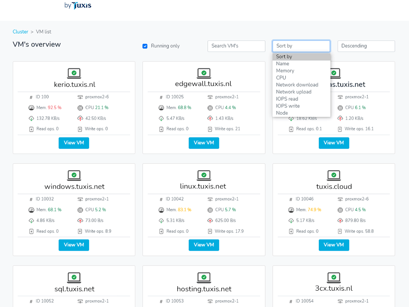The image size is (409, 307).
Task: Click the sql.tuxis.net VM status icon
Action: [74, 278]
